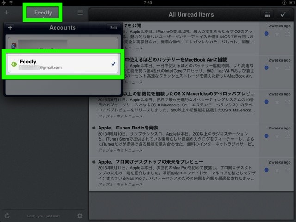Add a feed with the sidebar plus icon
This screenshot has width=296, height=222.
6,12
